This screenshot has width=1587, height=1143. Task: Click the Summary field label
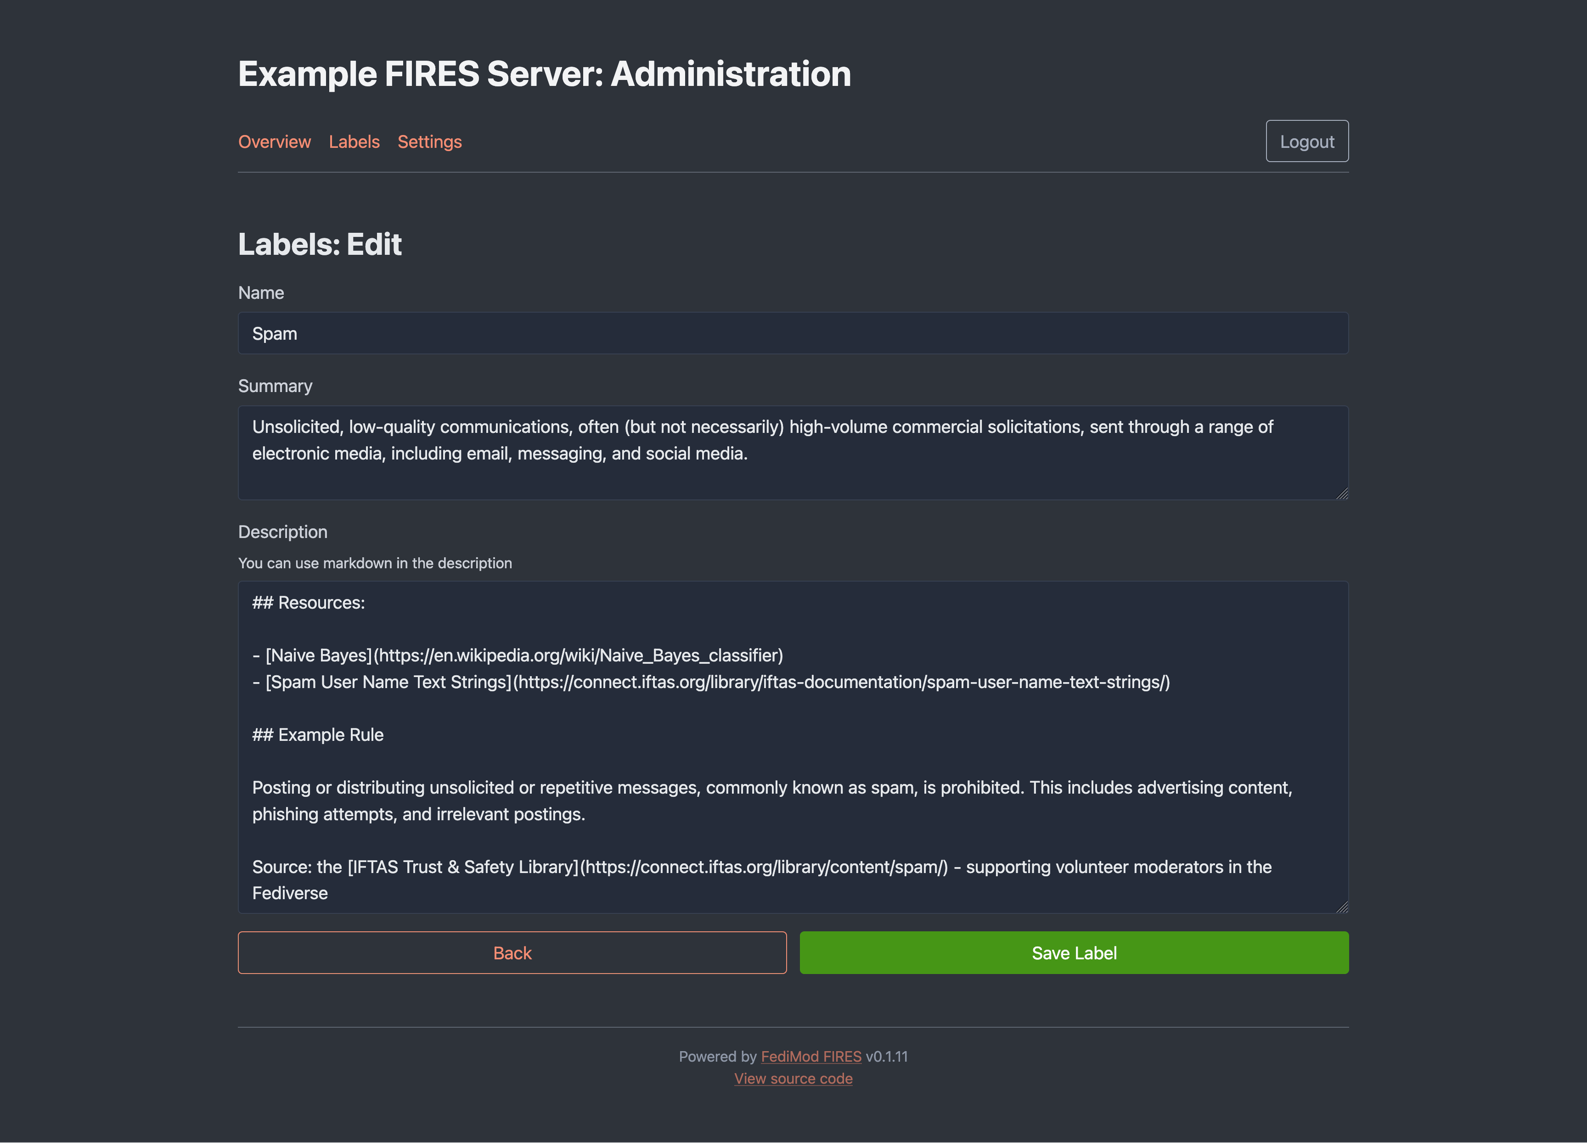pyautogui.click(x=275, y=386)
